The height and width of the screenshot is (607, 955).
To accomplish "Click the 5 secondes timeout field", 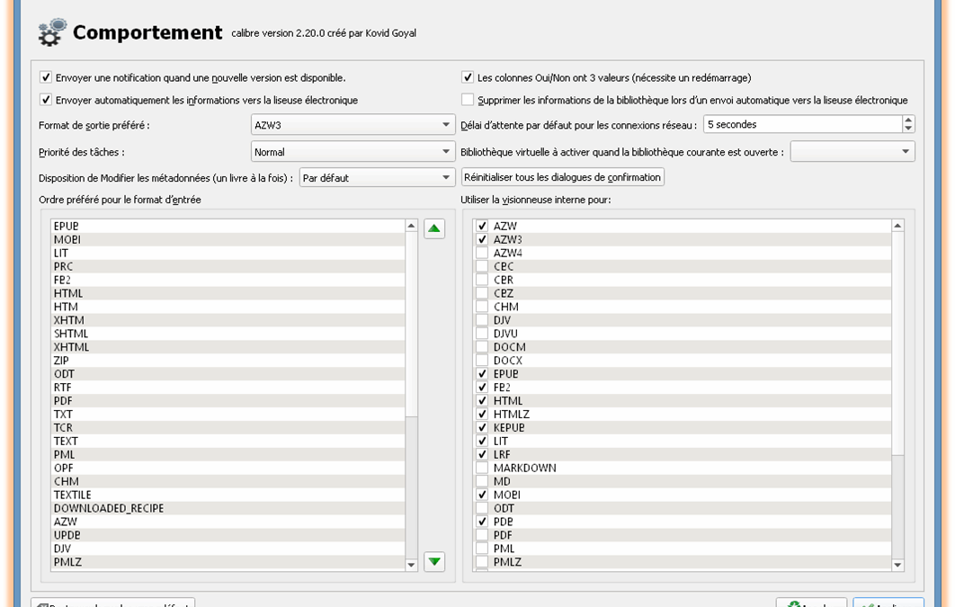I will 803,124.
